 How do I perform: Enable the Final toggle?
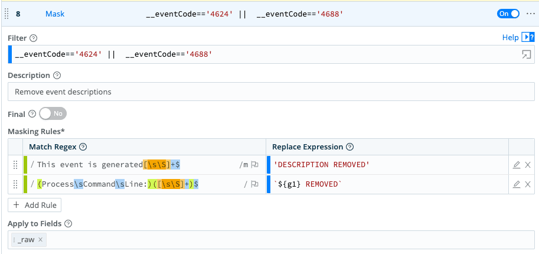pyautogui.click(x=53, y=113)
